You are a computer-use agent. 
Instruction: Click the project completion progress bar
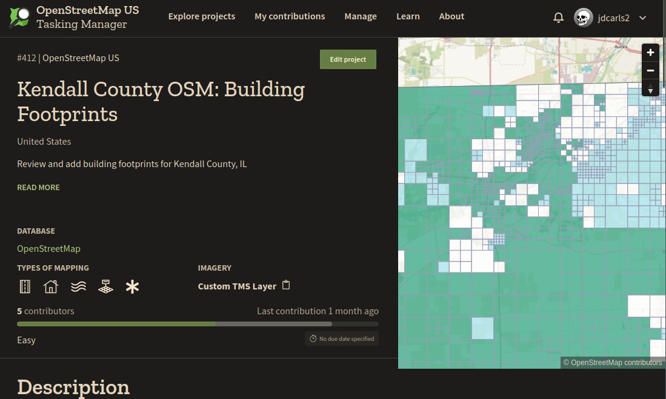click(x=198, y=324)
